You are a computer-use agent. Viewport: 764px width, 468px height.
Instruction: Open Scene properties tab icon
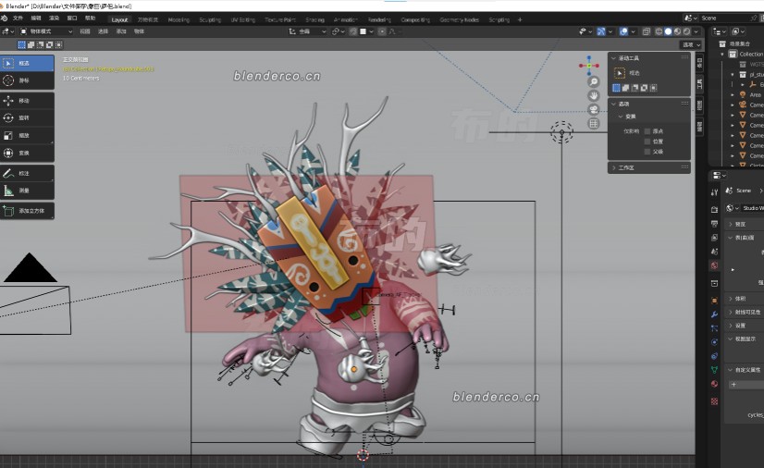(x=714, y=252)
